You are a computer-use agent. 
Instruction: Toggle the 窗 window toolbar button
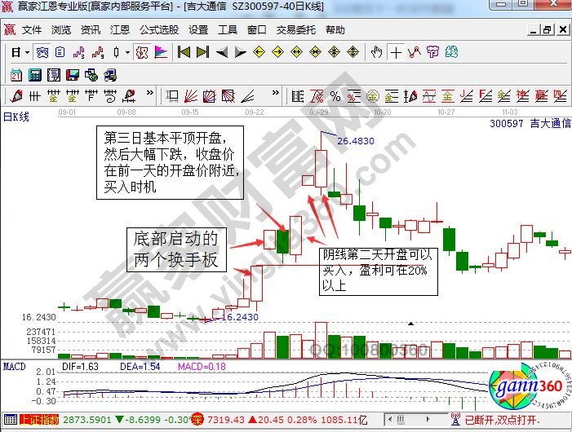coord(42,52)
